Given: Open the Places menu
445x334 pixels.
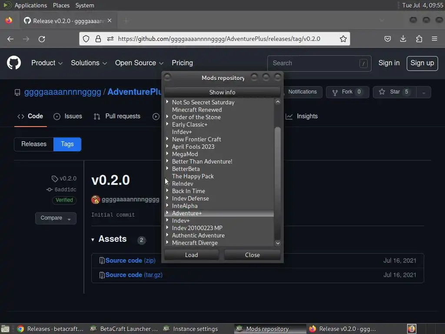Looking at the screenshot, I should coord(61,5).
